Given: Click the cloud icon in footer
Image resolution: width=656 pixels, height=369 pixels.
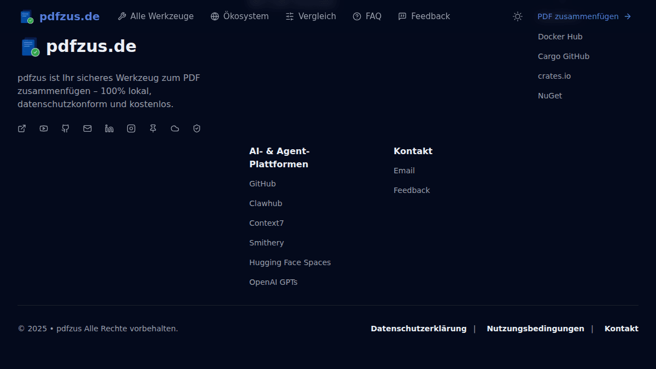Looking at the screenshot, I should coord(175,128).
